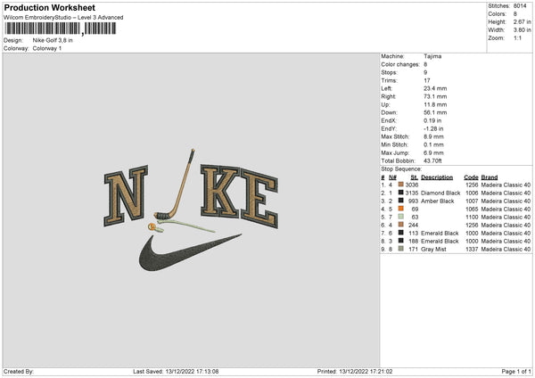Click the Machine Tajima value
The image size is (535, 378).
tap(432, 56)
